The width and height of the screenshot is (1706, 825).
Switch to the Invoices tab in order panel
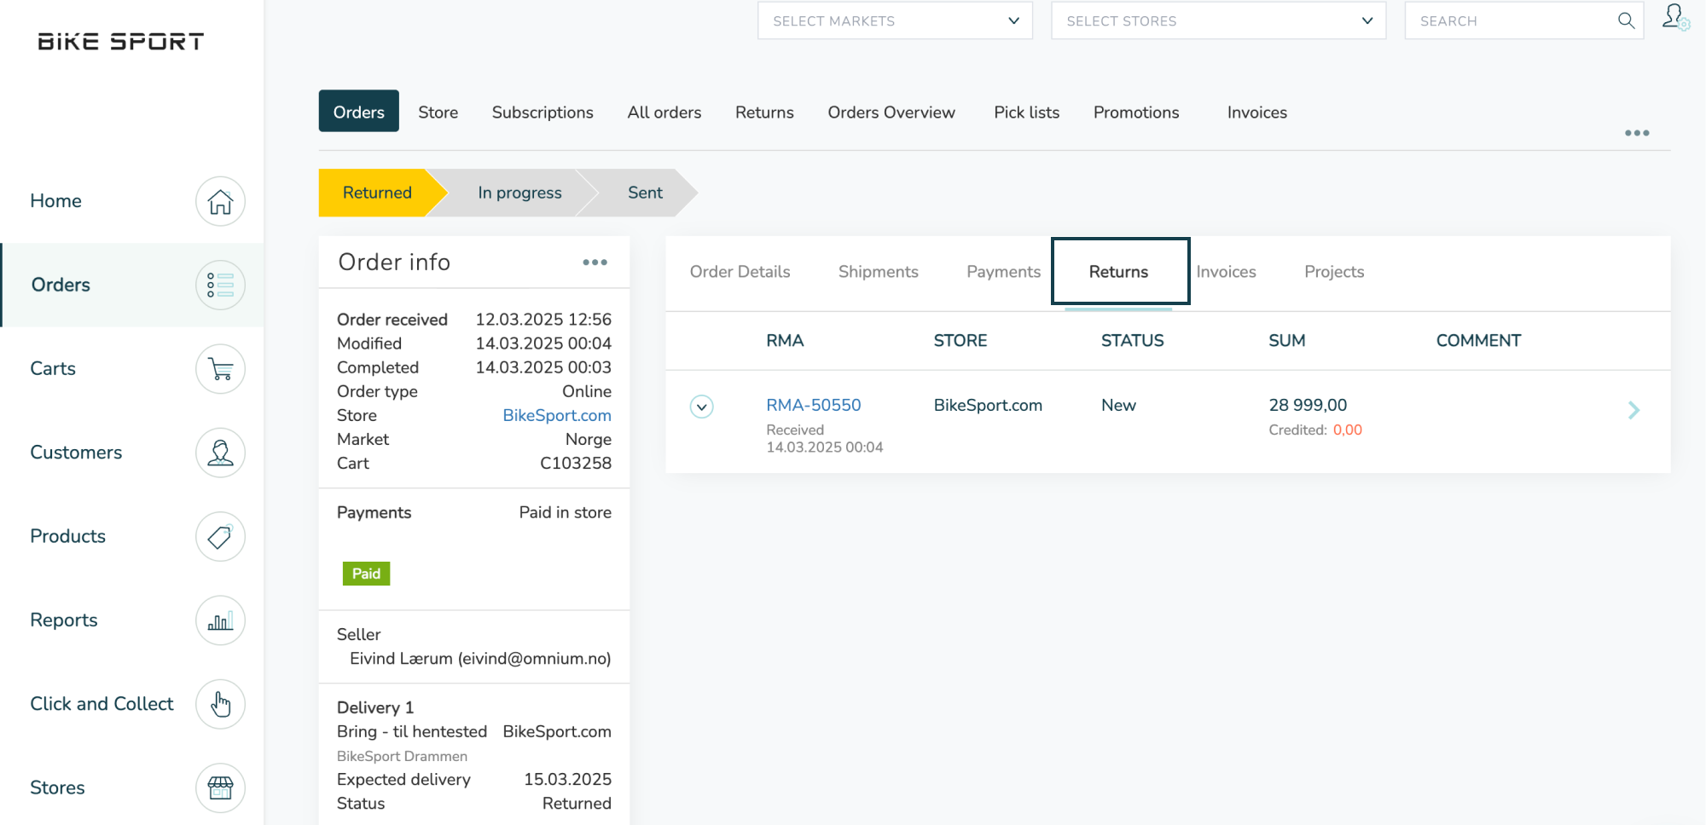point(1226,272)
